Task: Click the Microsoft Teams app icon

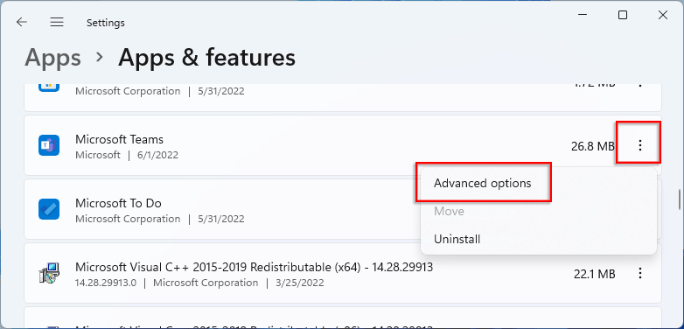Action: 48,145
